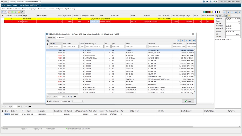Screen dimensions: 242x136
Task: Switch to the Unscheduled tab
Action: [51, 37]
